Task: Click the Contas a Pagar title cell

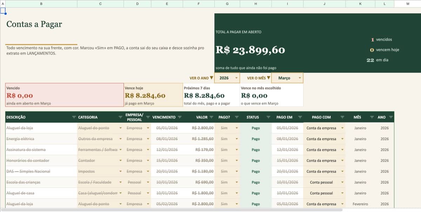Action: coord(34,24)
